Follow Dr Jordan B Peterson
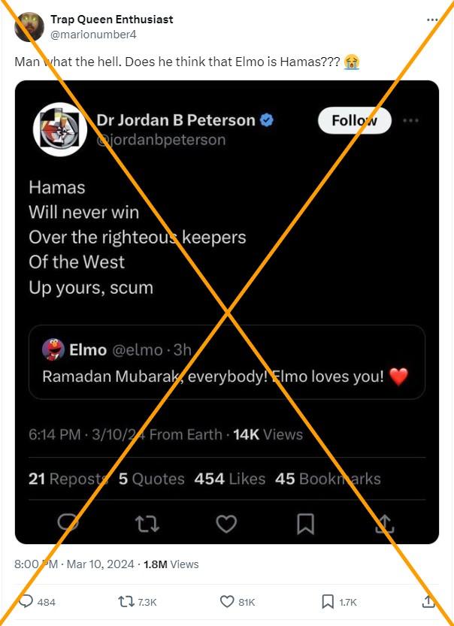 355,120
